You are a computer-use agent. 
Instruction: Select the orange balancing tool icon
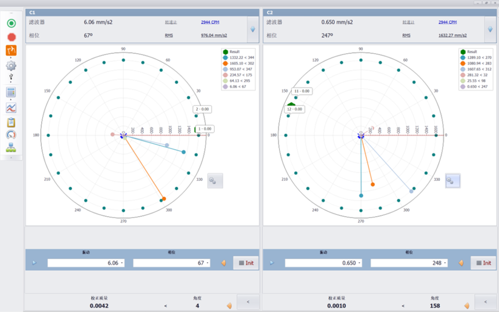(11, 50)
